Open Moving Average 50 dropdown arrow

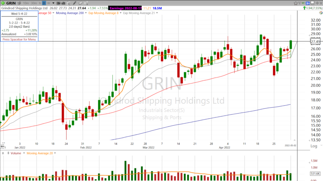(x=53, y=13)
